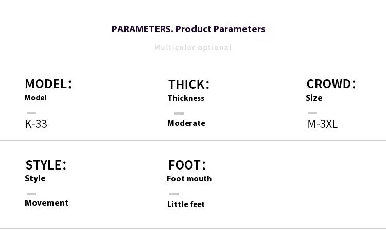Image resolution: width=386 pixels, height=244 pixels.
Task: Click the M-3XL size value
Action: [323, 124]
